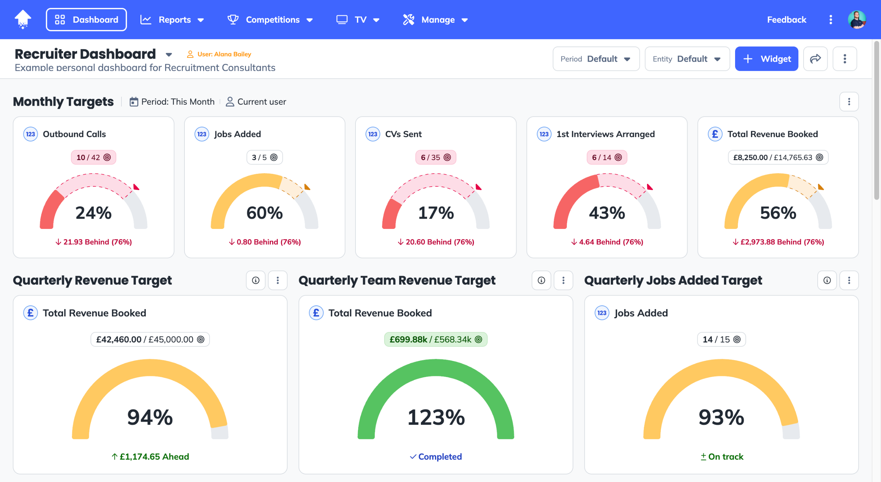Open Monthly Targets section options menu

pos(849,102)
